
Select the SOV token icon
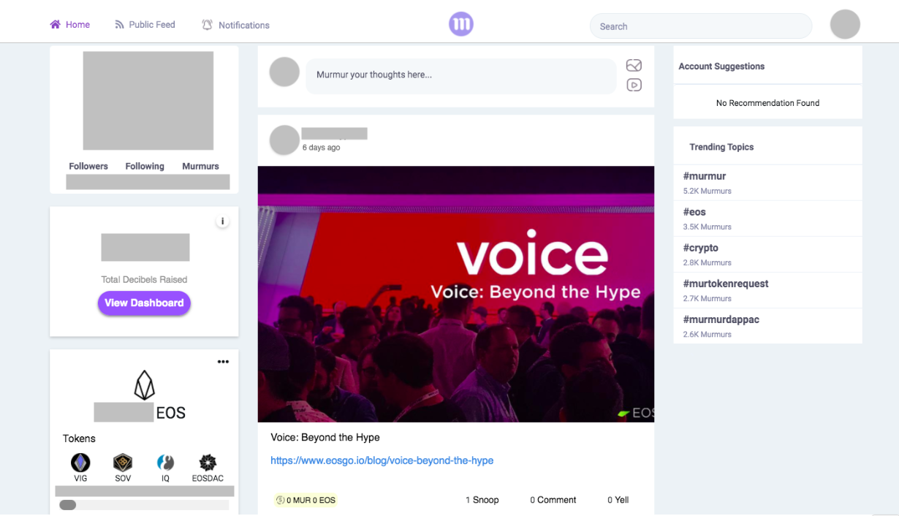point(123,462)
